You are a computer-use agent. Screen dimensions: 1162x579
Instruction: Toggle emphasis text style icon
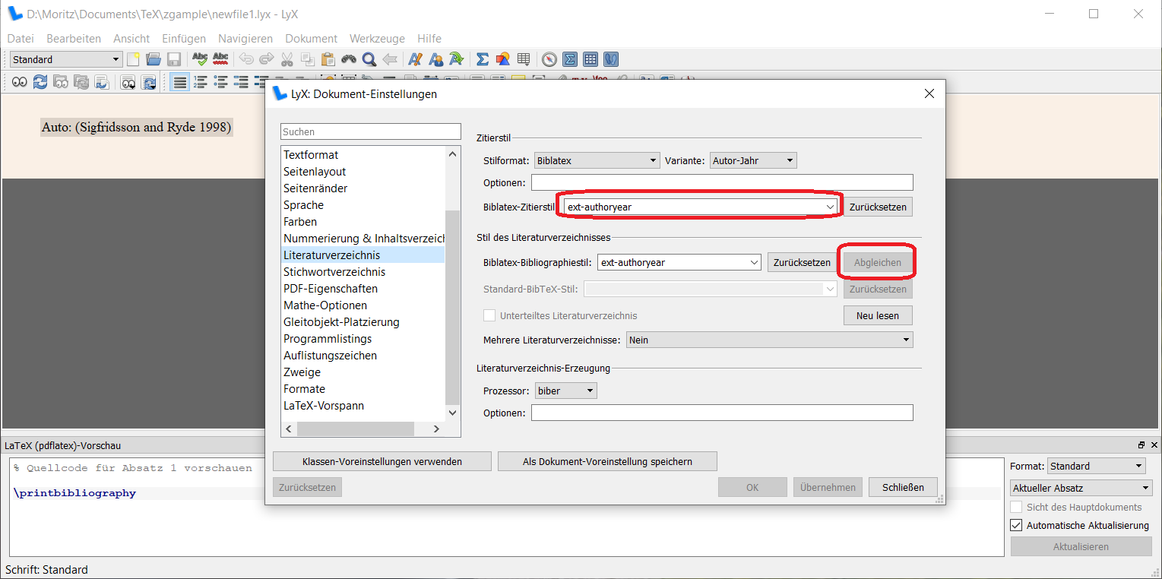(x=416, y=59)
